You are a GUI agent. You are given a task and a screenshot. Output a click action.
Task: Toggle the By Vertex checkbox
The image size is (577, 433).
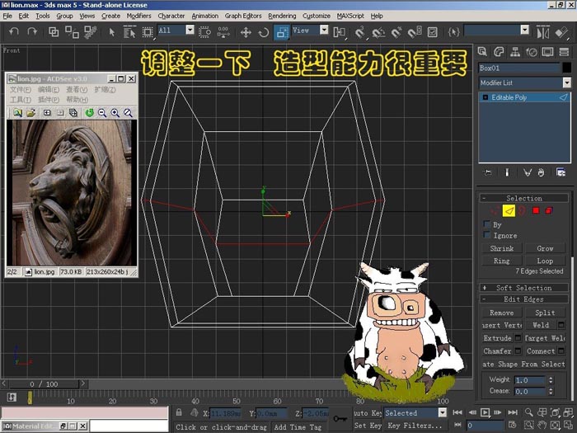tap(487, 224)
